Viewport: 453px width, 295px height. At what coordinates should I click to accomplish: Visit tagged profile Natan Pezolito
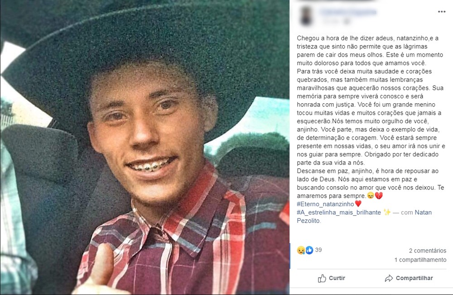(x=364, y=217)
